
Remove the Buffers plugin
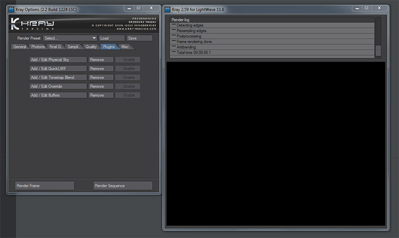pos(101,95)
